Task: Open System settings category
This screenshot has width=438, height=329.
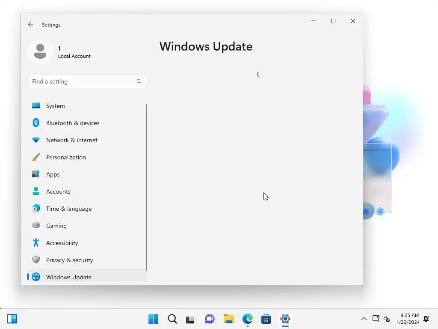Action: tap(87, 106)
